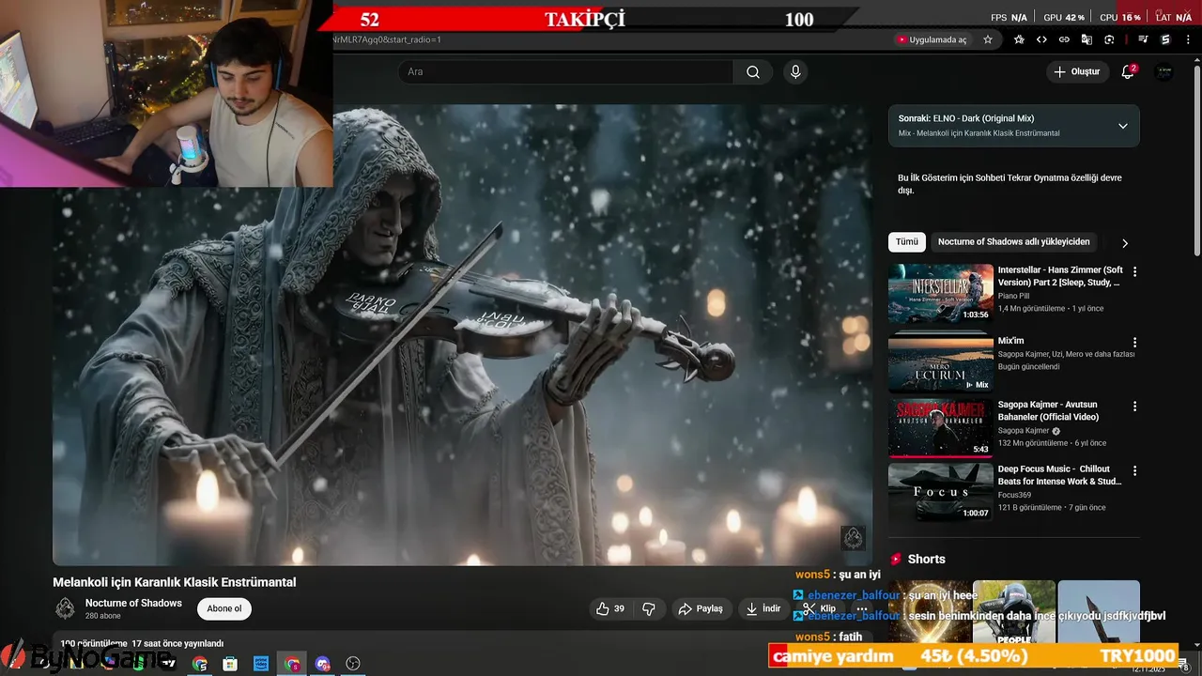Open the Sagopa Kajmer Avutsun Bahaneler thumbnail
This screenshot has width=1202, height=676.
click(940, 427)
